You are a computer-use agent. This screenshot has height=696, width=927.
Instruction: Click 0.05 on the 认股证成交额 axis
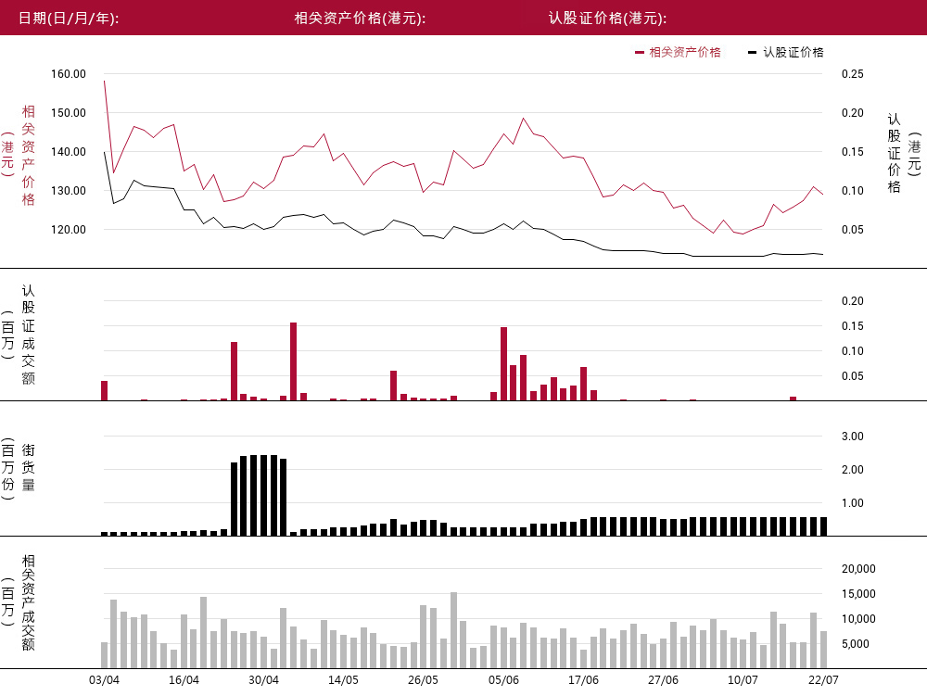[x=853, y=375]
